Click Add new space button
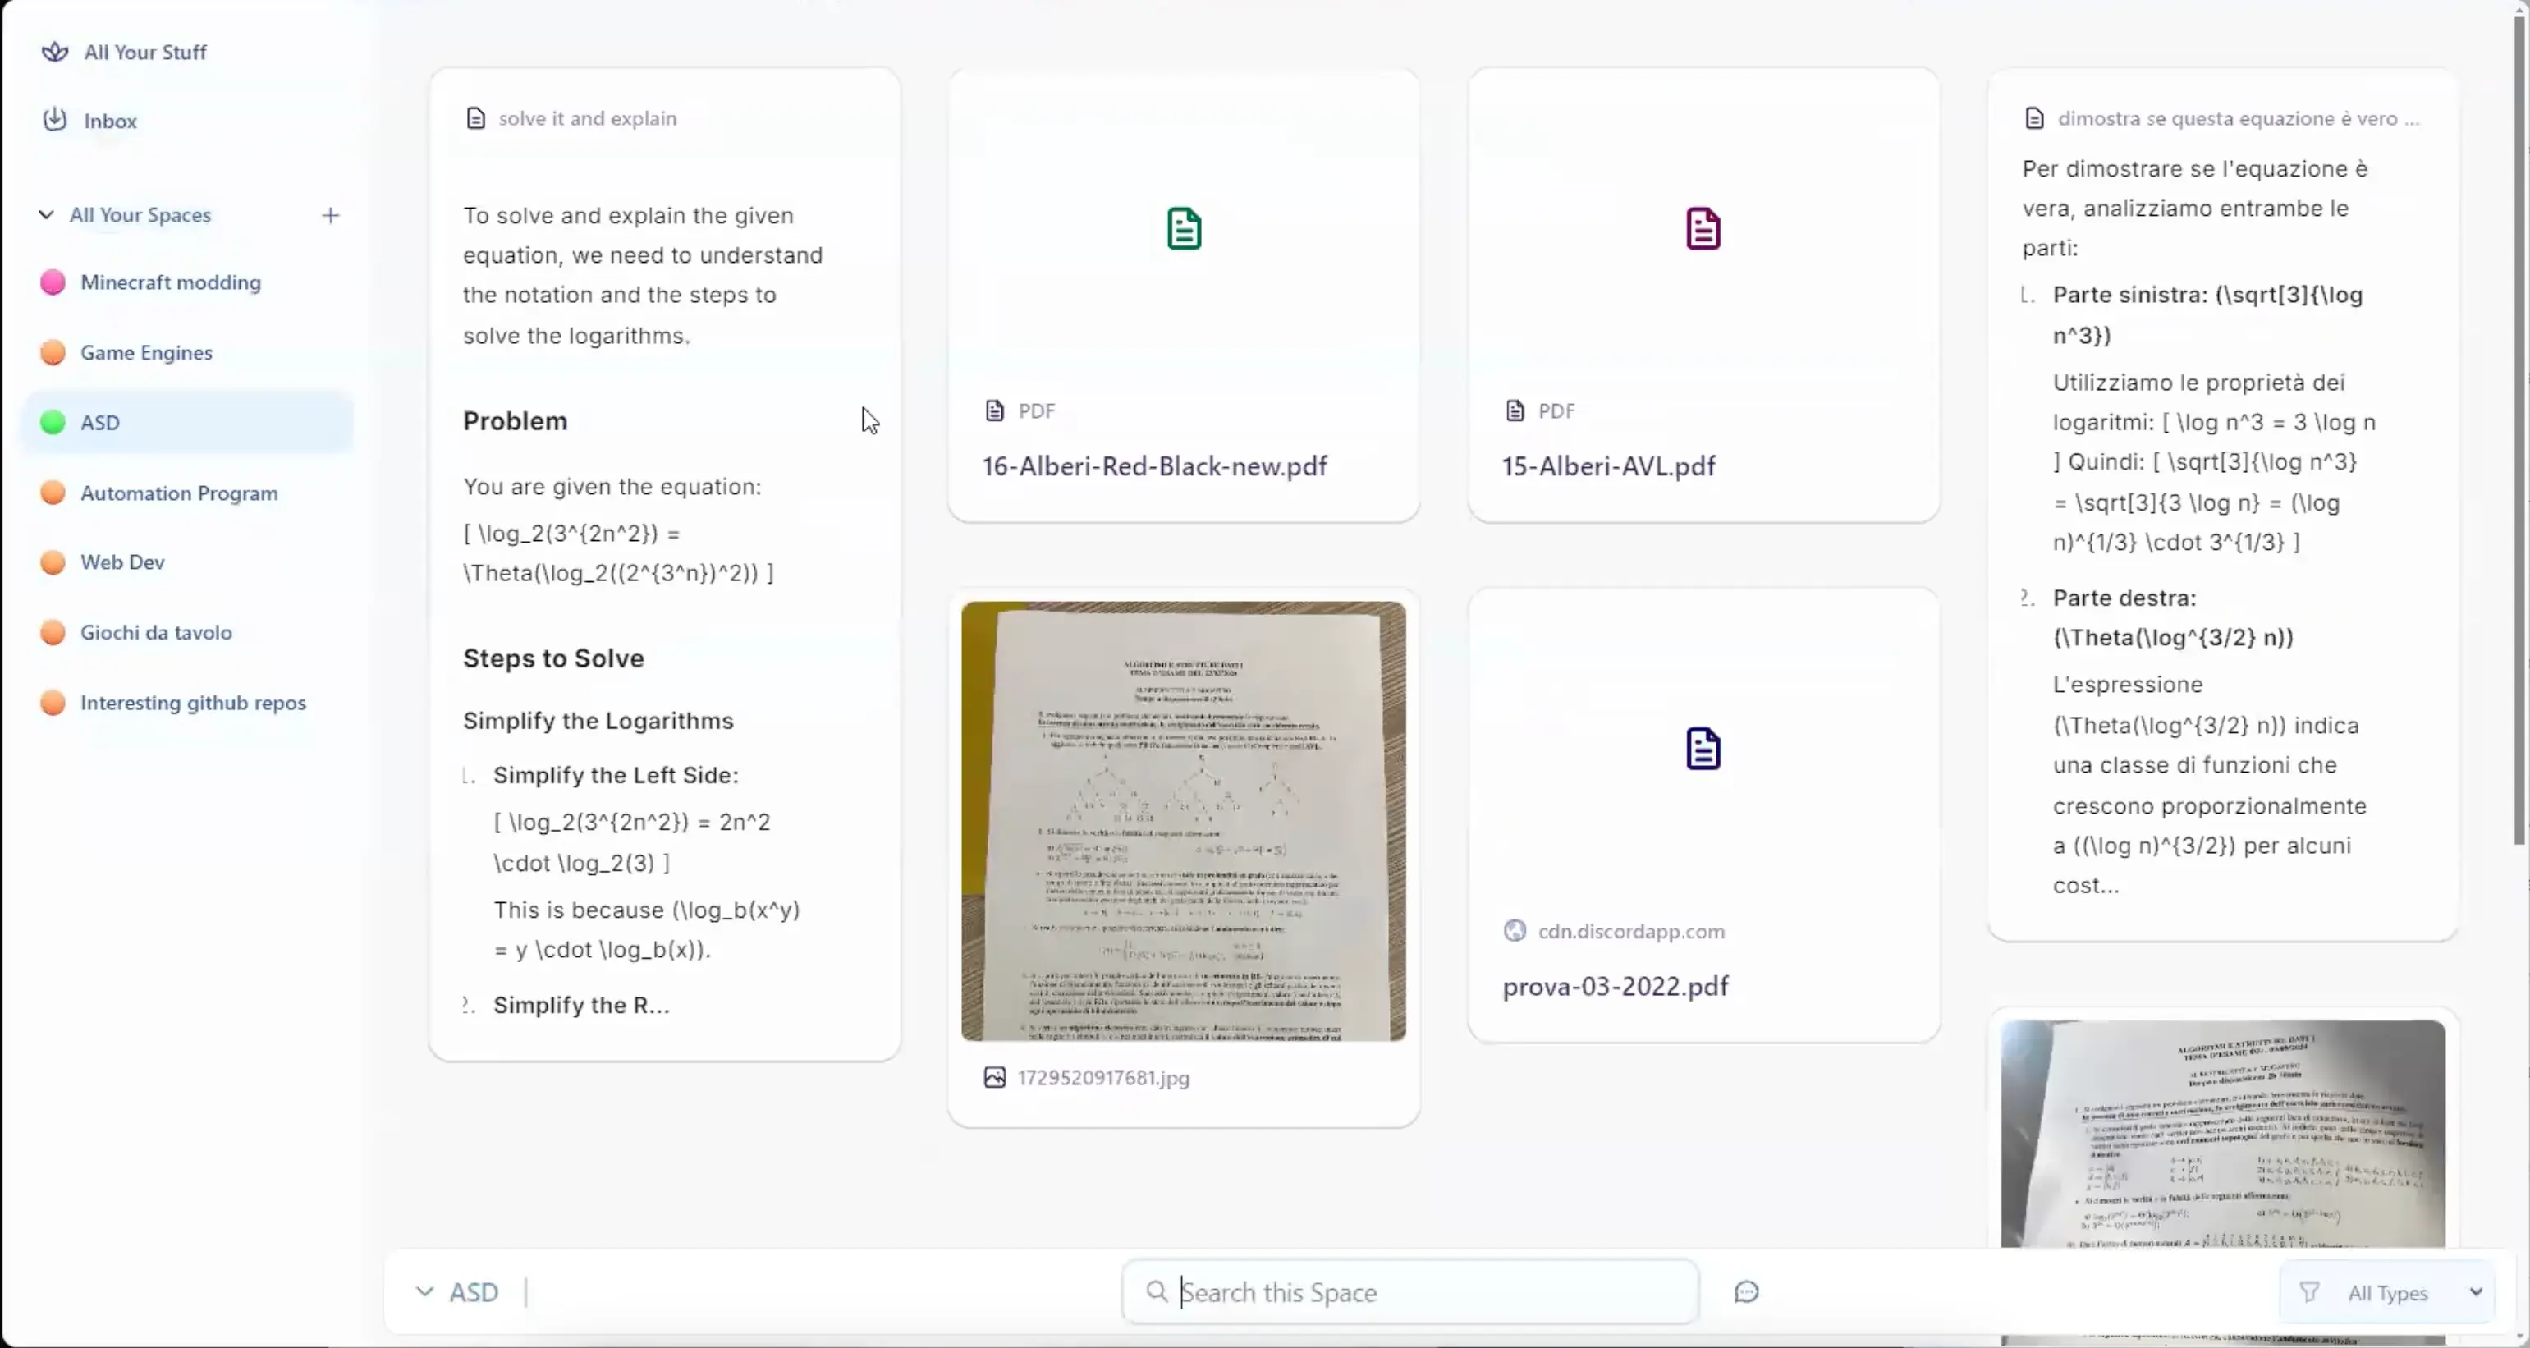Screen dimensions: 2530x1348 (x=330, y=214)
